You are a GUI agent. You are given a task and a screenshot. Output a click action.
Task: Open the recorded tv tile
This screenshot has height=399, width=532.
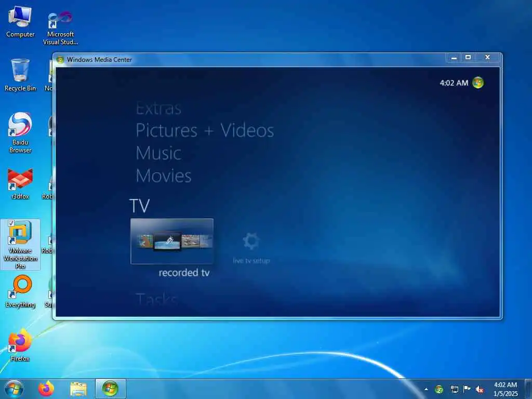point(172,241)
